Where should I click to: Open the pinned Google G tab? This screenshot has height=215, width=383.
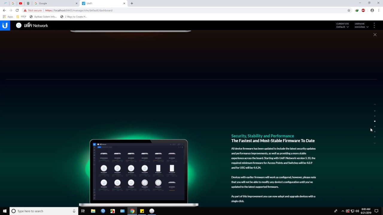tap(13, 3)
